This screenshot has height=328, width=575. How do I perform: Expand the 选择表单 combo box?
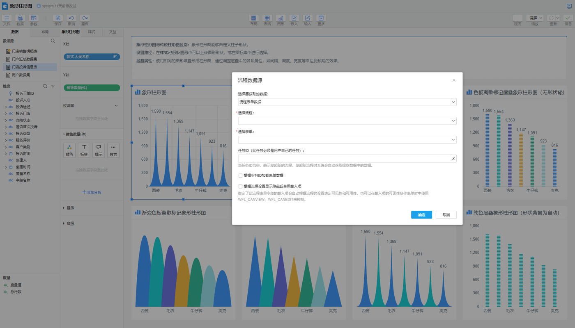pyautogui.click(x=347, y=140)
